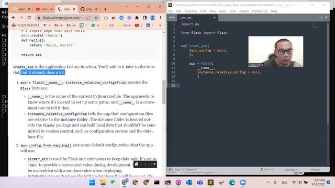Open Sublime Text Selection menu

coord(191,11)
